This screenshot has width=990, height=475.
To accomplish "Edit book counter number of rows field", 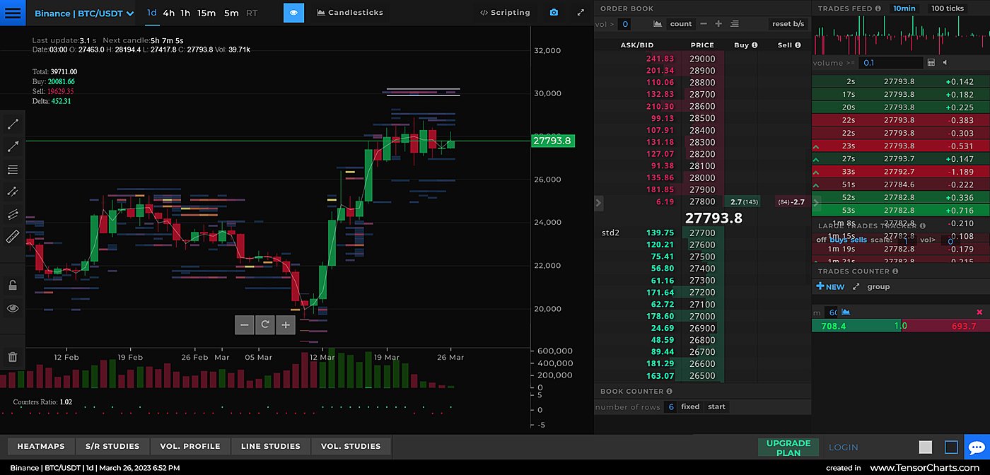I will [670, 406].
